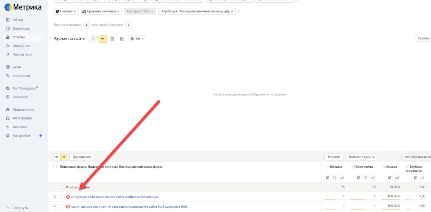Switch chart to column bar view

pyautogui.click(x=122, y=39)
